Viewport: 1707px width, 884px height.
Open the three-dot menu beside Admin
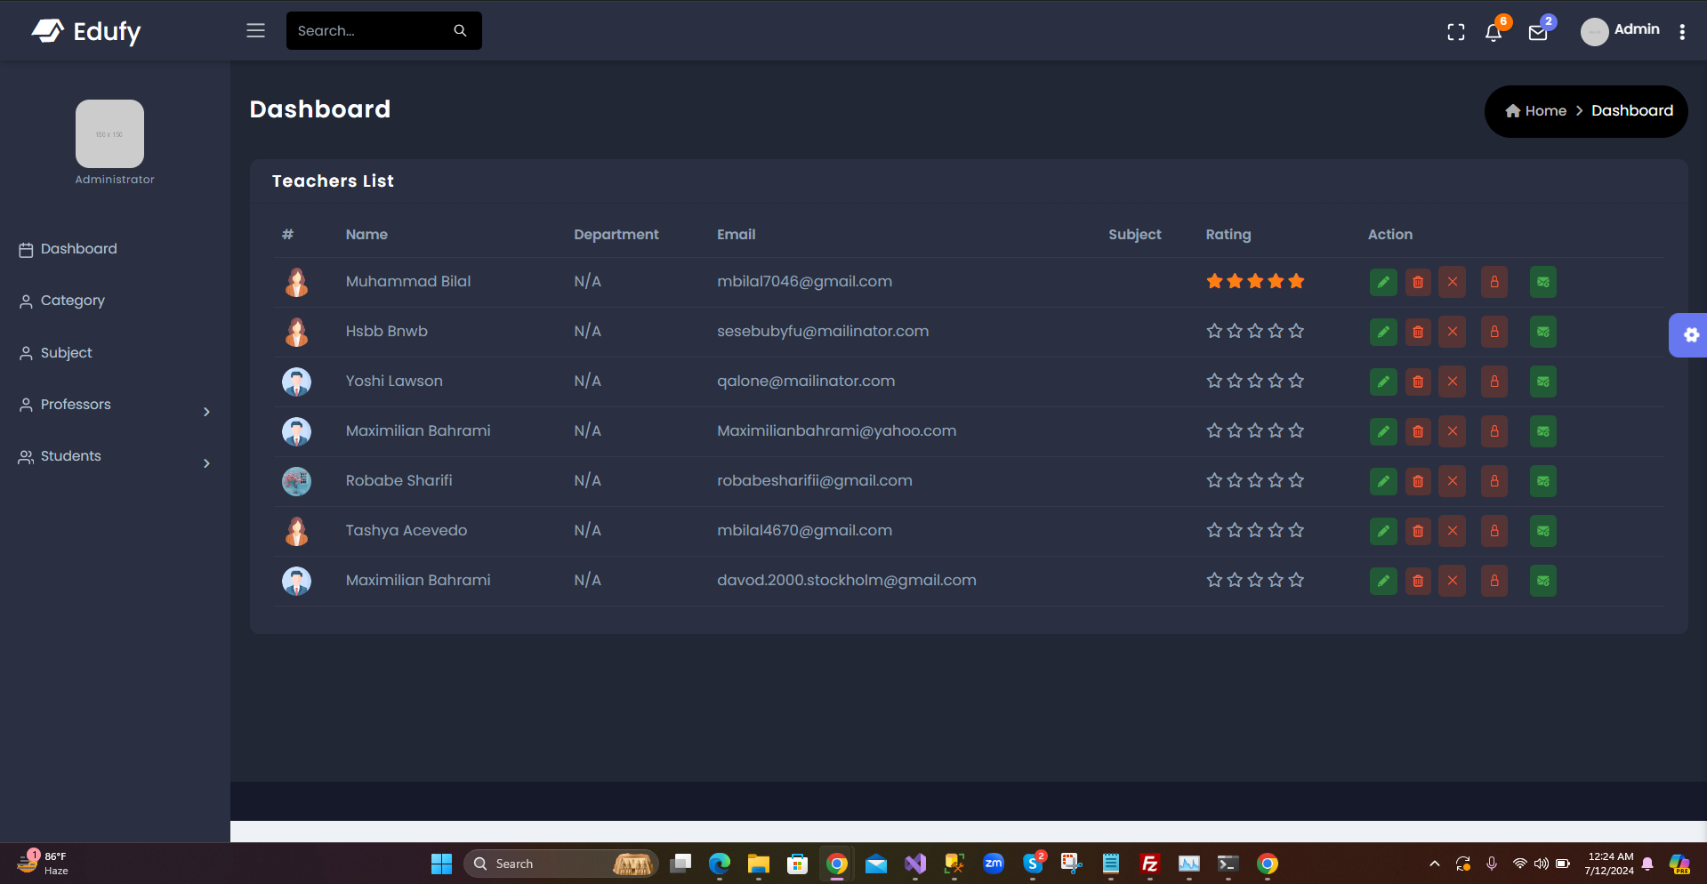(x=1682, y=32)
